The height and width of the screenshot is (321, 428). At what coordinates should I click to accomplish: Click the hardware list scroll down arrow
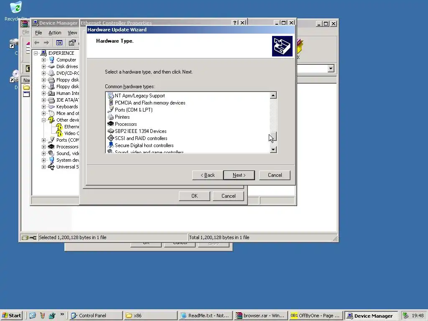pos(273,149)
